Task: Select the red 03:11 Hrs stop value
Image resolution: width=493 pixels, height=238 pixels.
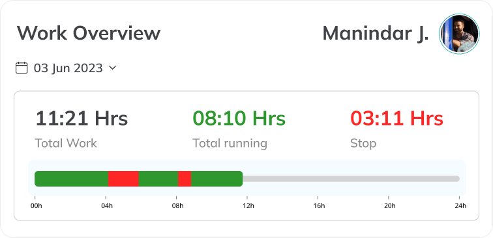Action: point(396,118)
